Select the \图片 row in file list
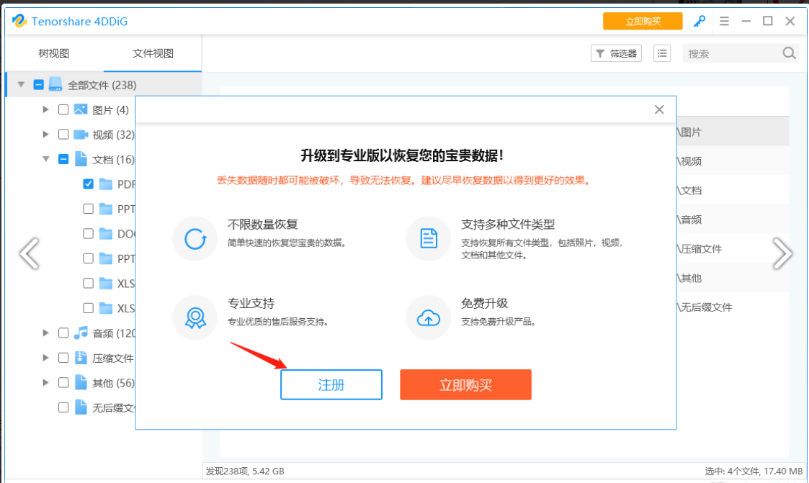 (x=733, y=132)
